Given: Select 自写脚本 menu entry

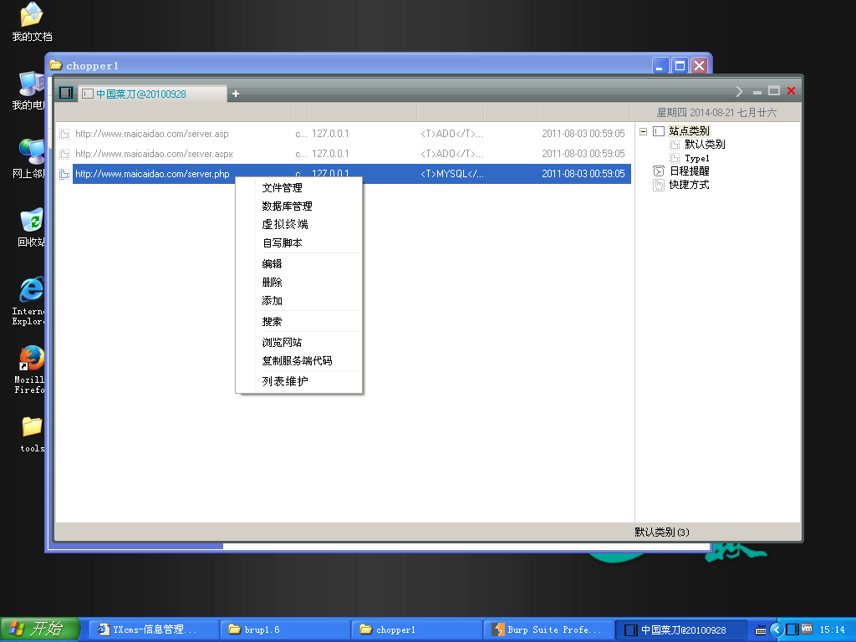Looking at the screenshot, I should [x=282, y=243].
